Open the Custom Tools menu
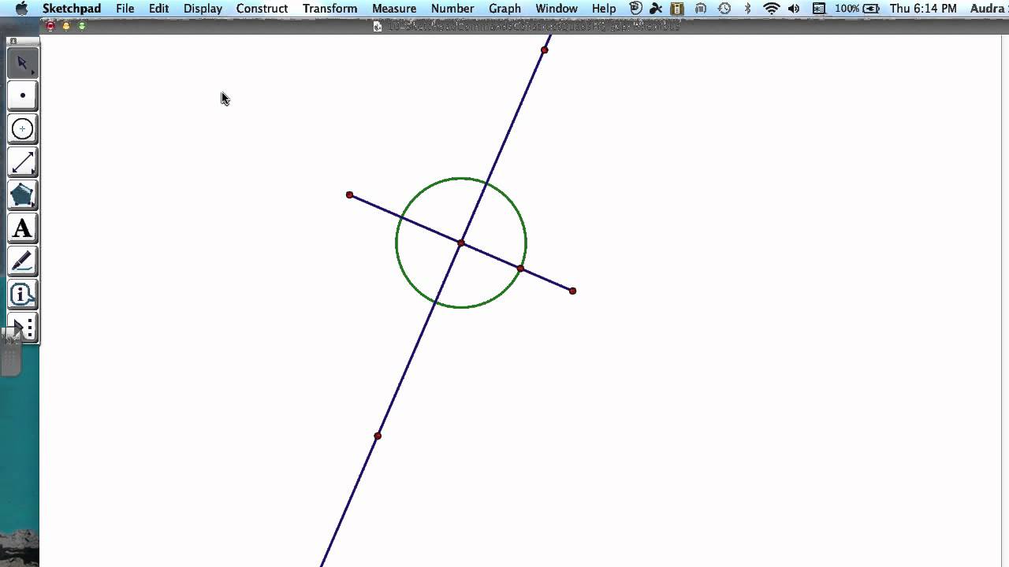 coord(22,328)
